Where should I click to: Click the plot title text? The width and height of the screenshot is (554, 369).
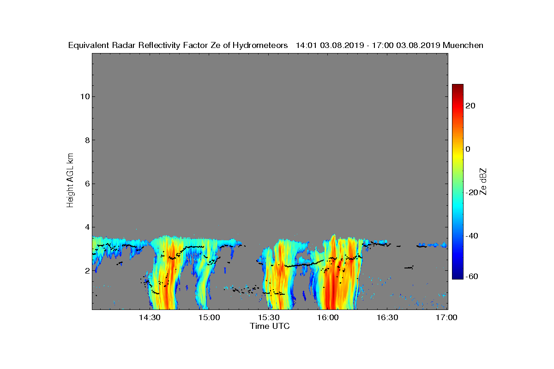pos(276,45)
